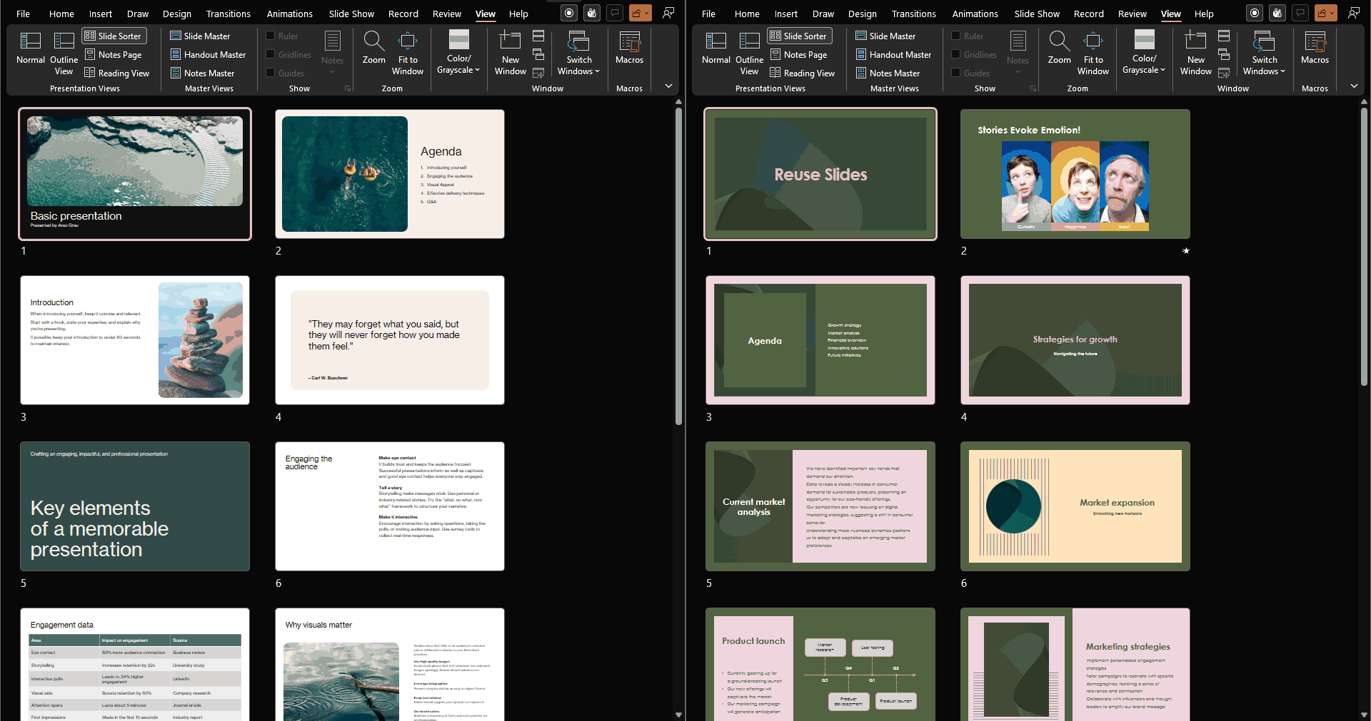The width and height of the screenshot is (1371, 721).
Task: Open the Switch Windows dropdown
Action: tap(578, 52)
